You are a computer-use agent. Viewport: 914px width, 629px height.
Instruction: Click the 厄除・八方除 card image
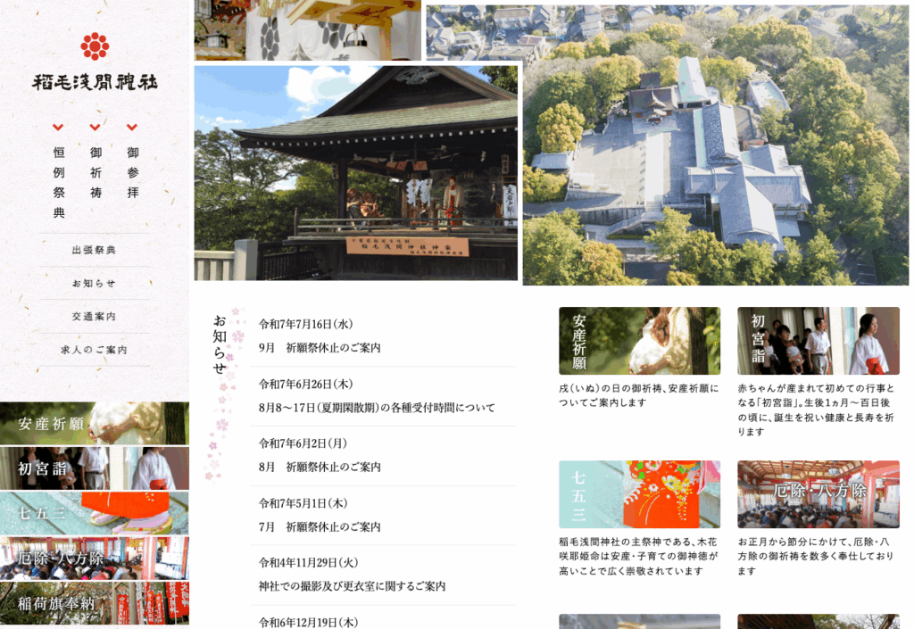(818, 494)
